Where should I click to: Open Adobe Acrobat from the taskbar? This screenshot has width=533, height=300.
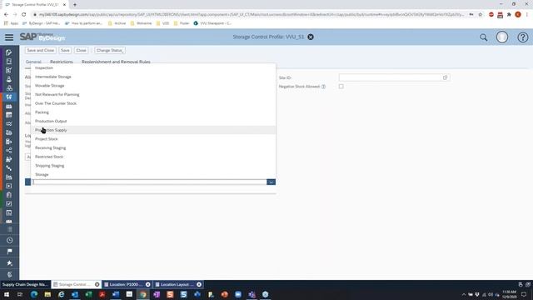click(x=102, y=294)
